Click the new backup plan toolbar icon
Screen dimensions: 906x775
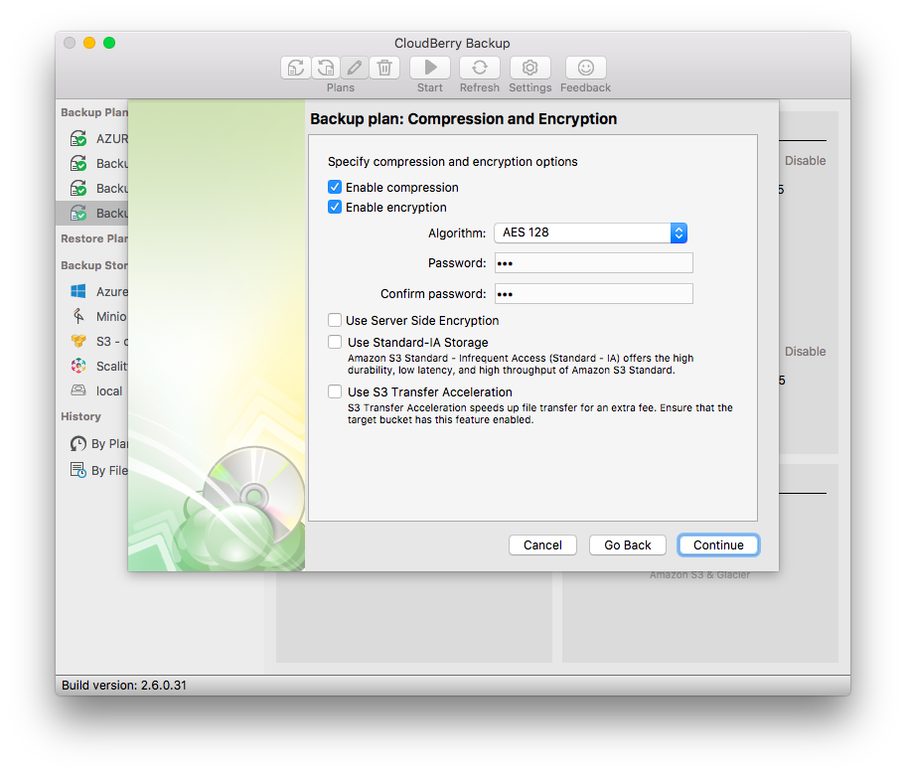click(295, 68)
